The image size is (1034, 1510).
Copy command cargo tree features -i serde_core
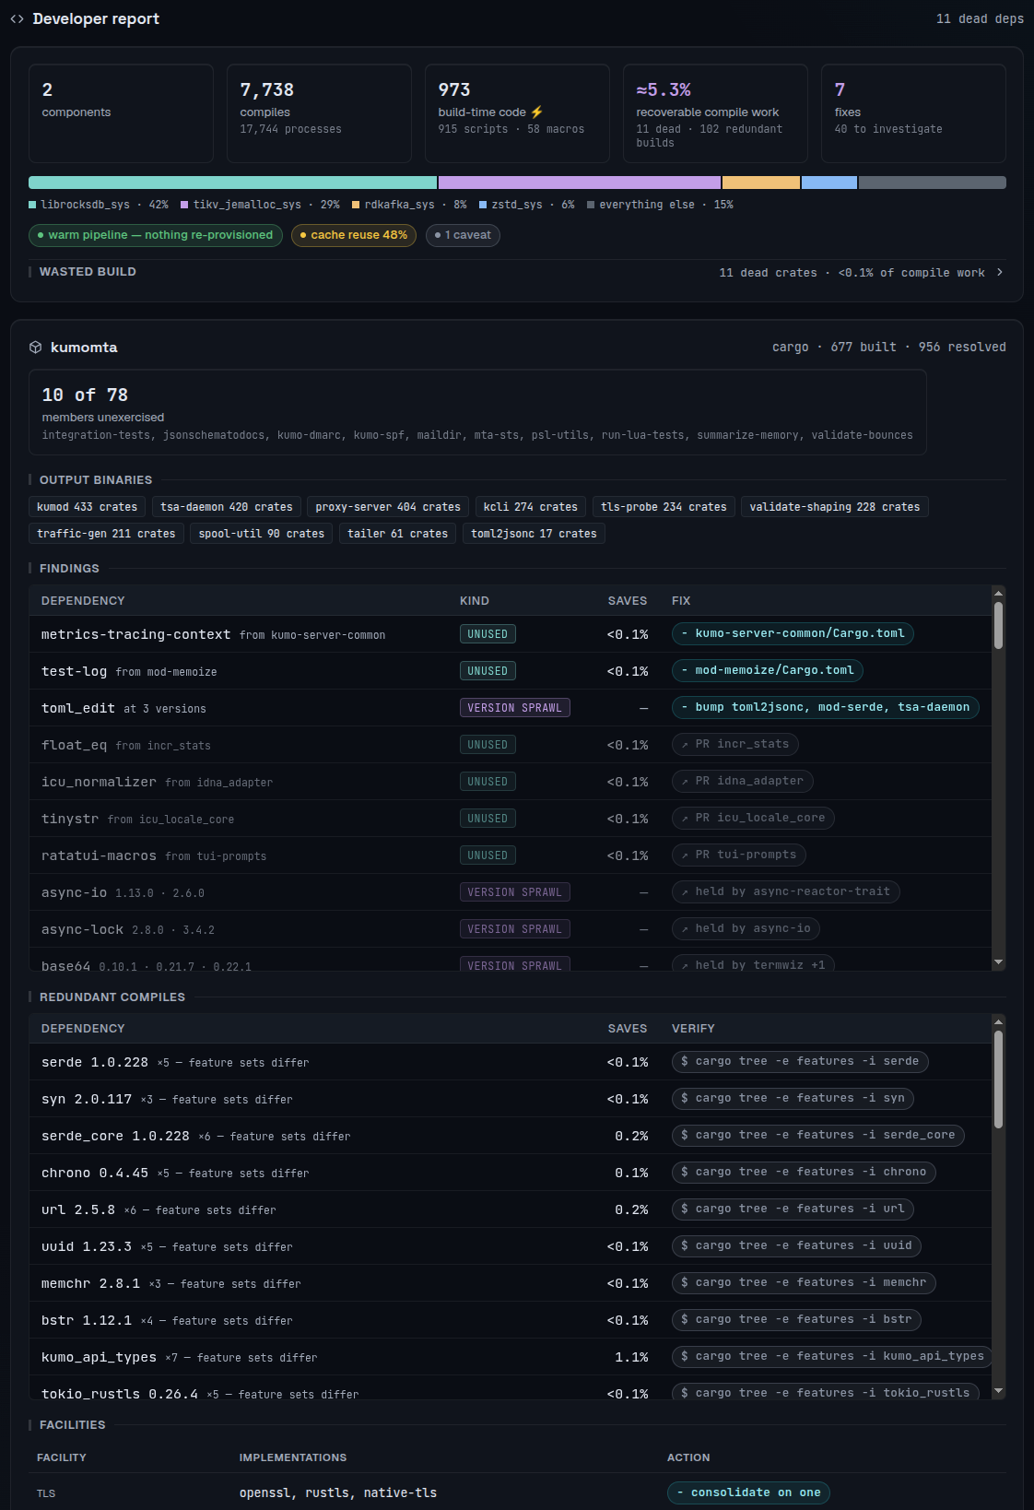click(x=818, y=1135)
